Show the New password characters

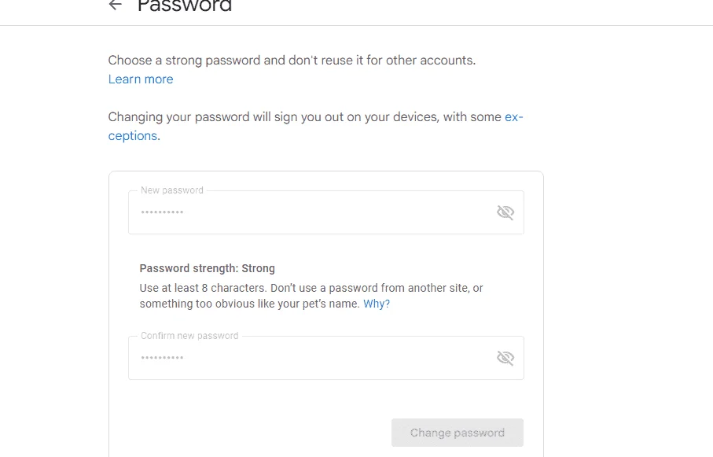click(x=505, y=212)
